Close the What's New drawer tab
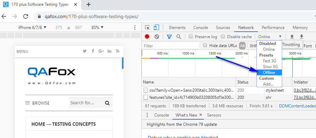The image size is (316, 138). 201,115
